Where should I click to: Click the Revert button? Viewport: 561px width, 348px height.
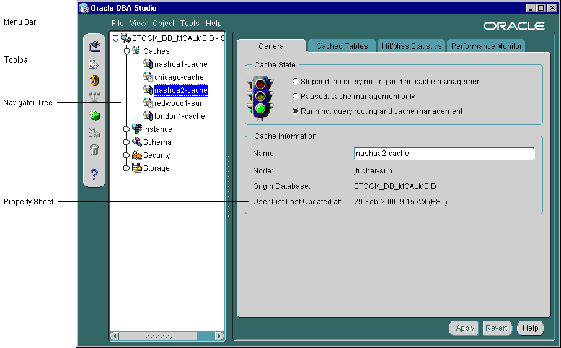[x=497, y=328]
